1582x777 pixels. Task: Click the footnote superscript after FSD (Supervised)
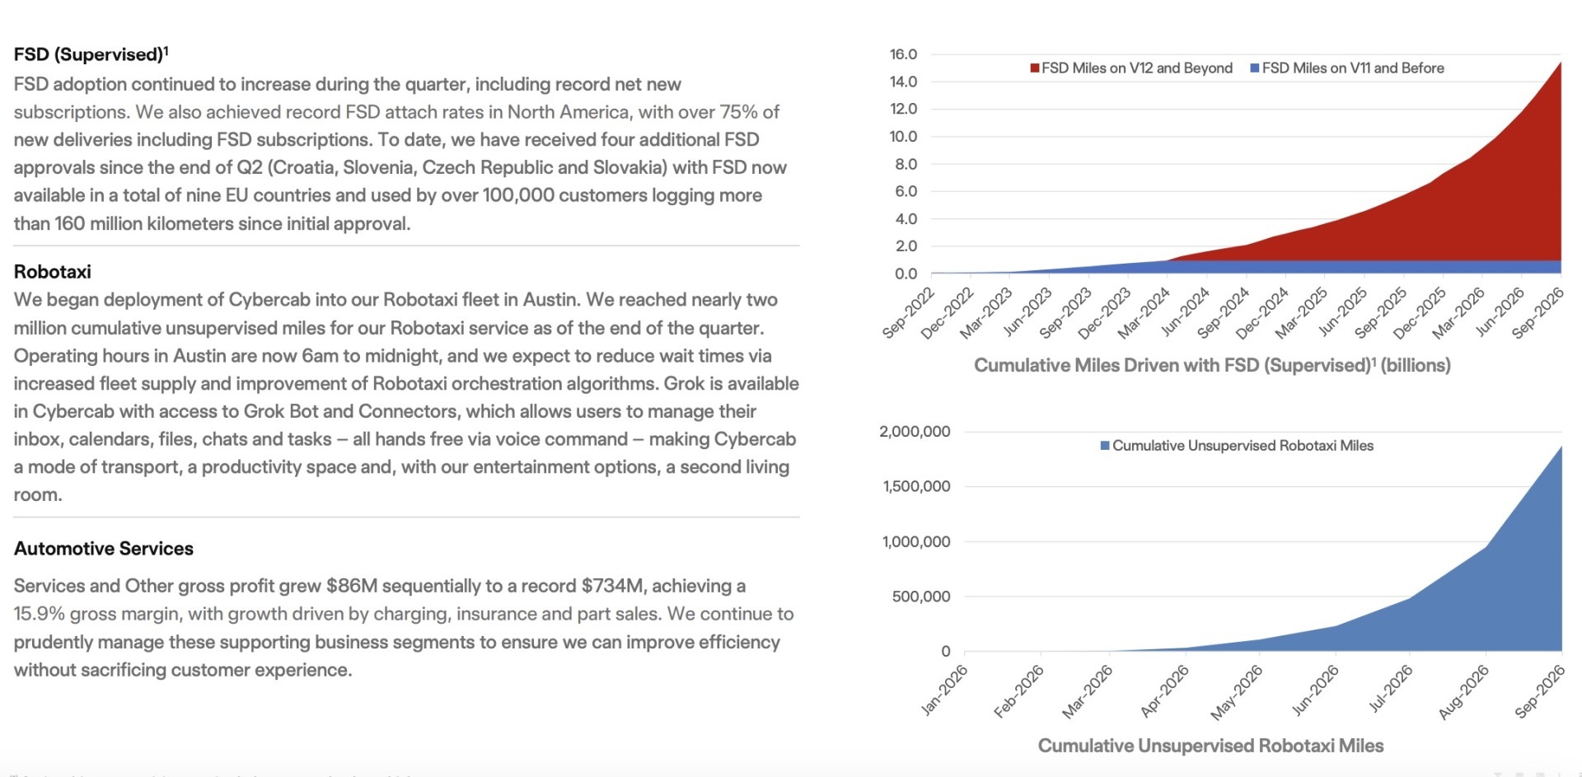166,50
